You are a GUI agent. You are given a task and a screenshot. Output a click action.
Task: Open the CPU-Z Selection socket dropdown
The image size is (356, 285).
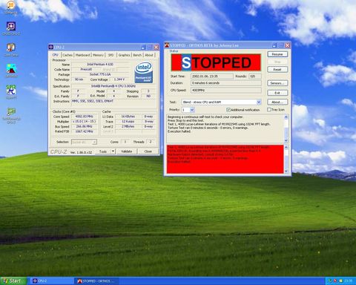84,142
